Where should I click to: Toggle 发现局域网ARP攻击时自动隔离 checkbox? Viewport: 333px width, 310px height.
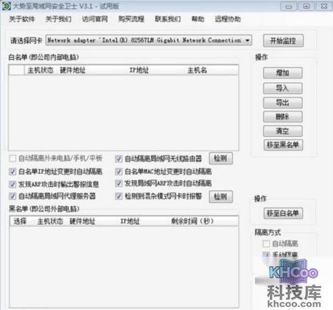click(119, 183)
